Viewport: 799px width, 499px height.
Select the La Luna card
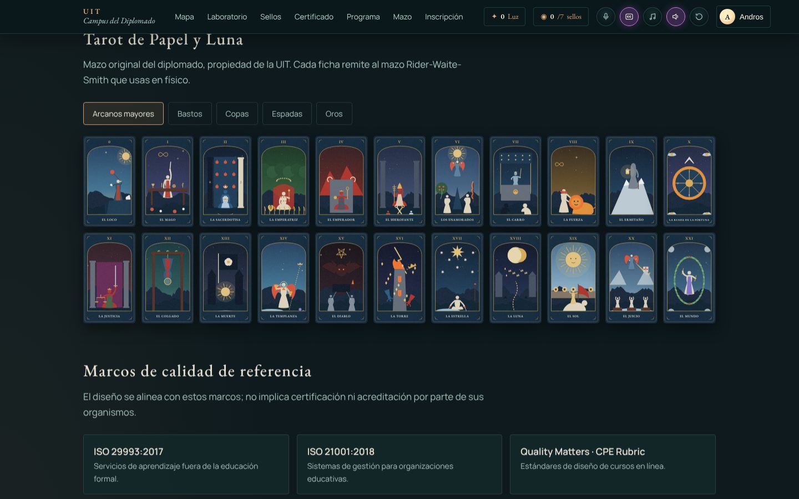[x=515, y=278]
